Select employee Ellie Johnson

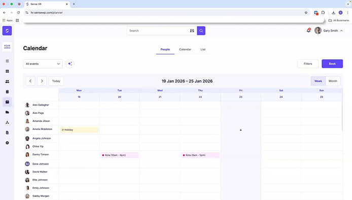[x=40, y=180]
